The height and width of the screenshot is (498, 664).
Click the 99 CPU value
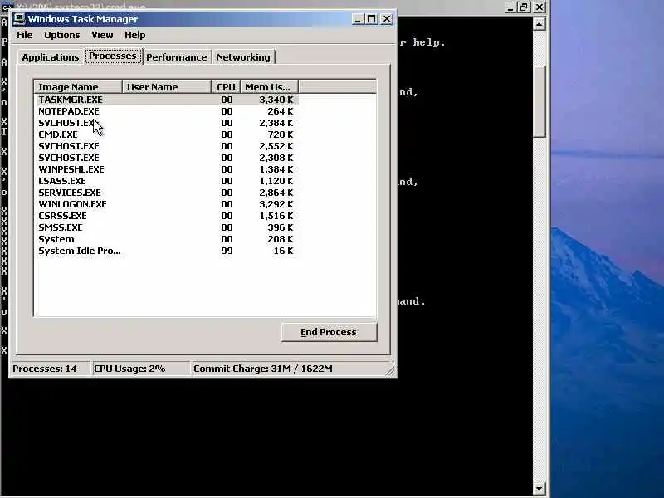[x=227, y=251]
